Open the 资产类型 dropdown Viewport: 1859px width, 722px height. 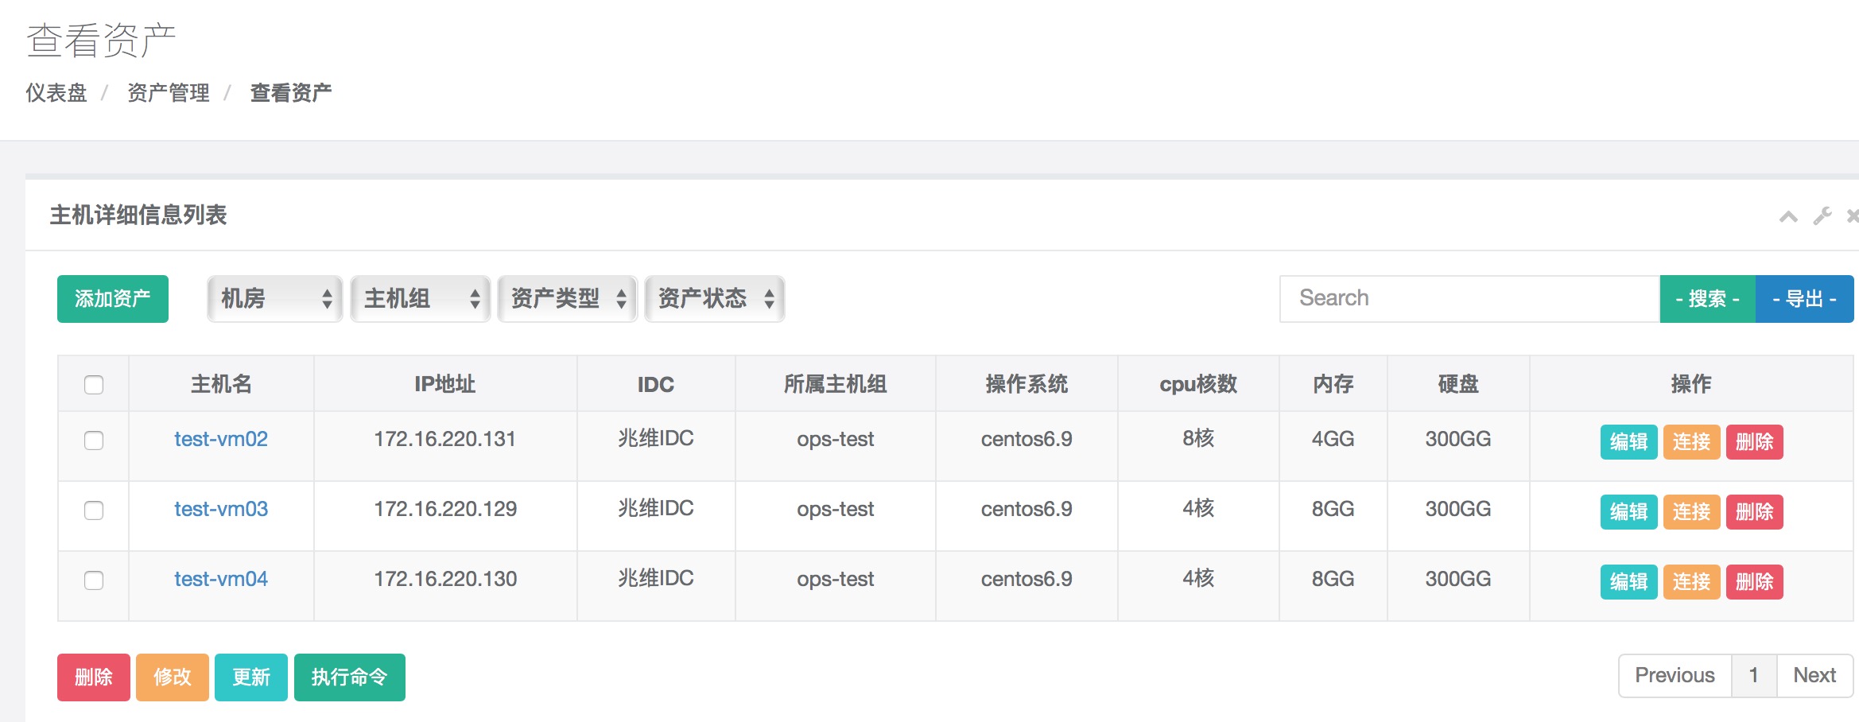[x=568, y=299]
